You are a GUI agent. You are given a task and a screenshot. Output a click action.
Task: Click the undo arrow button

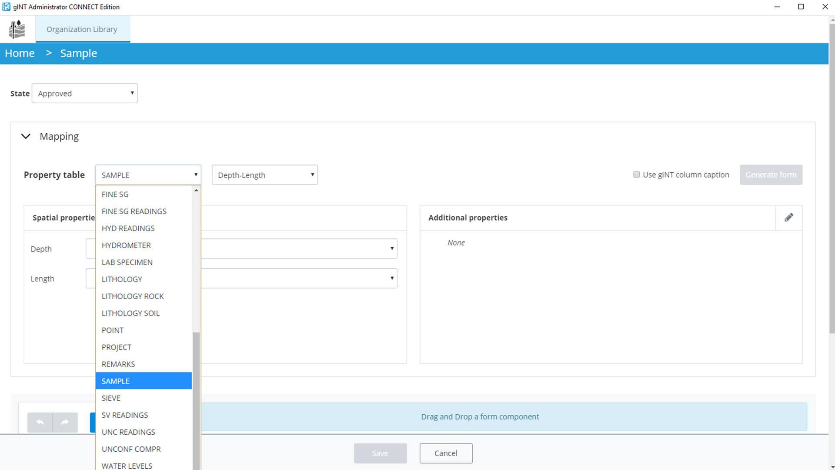pyautogui.click(x=40, y=422)
